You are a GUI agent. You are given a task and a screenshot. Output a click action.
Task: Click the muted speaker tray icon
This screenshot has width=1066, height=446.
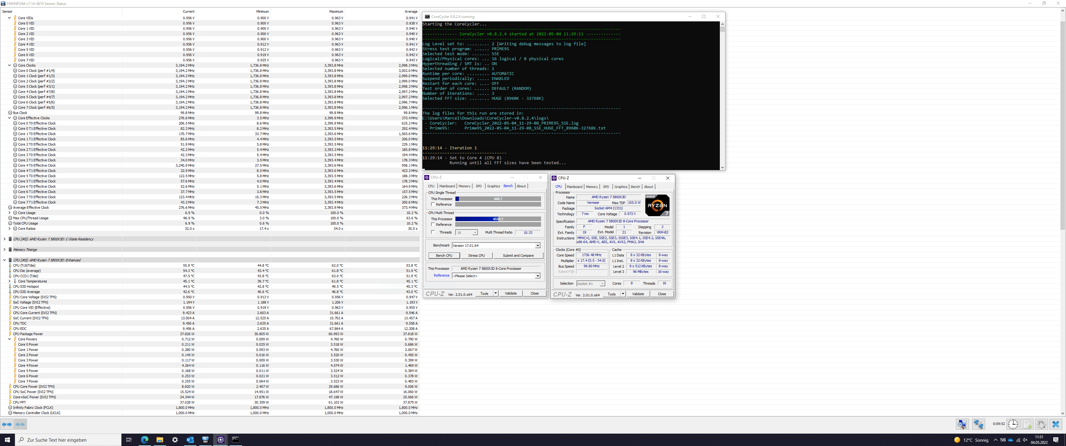point(1025,440)
